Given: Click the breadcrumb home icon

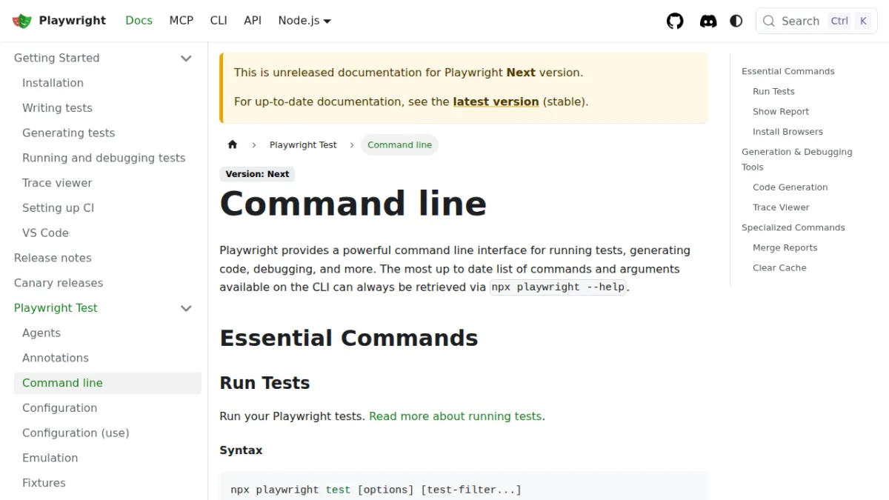Looking at the screenshot, I should pyautogui.click(x=233, y=144).
